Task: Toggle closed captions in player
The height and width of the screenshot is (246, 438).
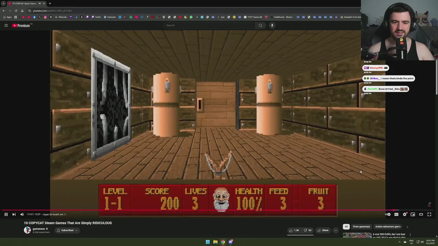Action: (396, 214)
